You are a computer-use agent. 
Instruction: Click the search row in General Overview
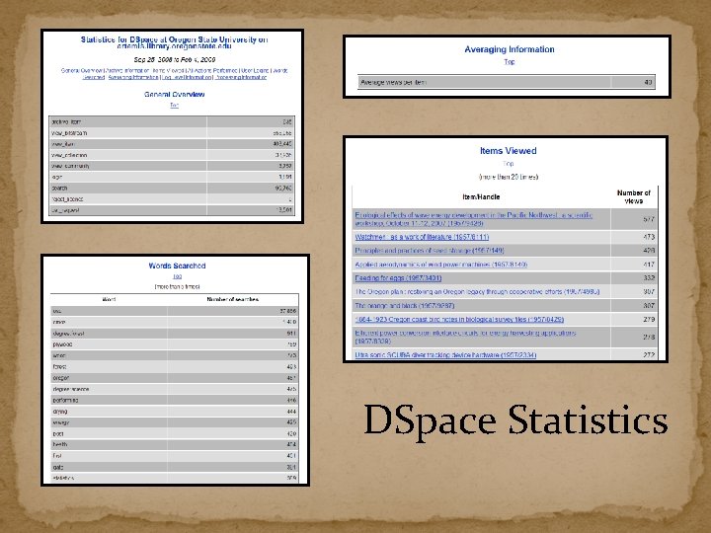tap(172, 189)
